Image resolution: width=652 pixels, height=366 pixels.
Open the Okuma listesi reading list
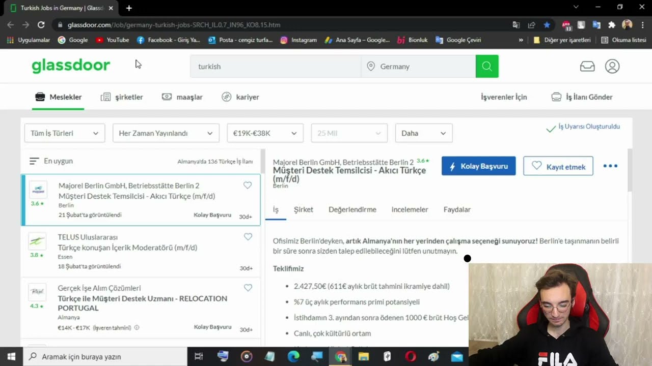click(623, 40)
